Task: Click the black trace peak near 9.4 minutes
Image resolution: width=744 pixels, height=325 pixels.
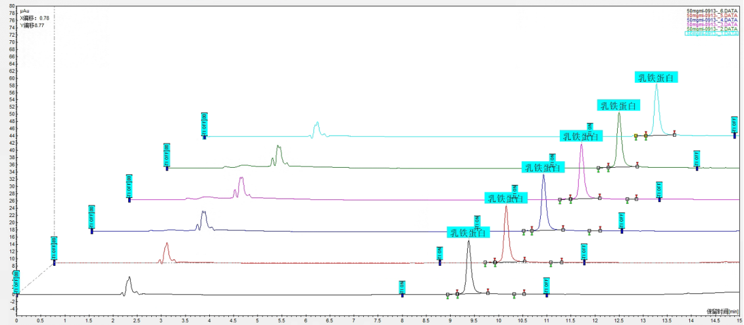Action: (x=468, y=242)
